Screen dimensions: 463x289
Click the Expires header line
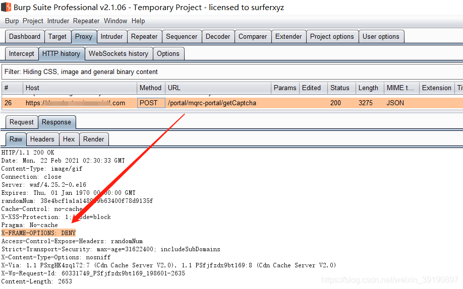pos(68,193)
